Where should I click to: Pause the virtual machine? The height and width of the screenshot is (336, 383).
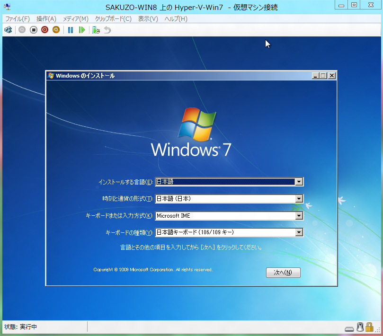click(x=71, y=30)
